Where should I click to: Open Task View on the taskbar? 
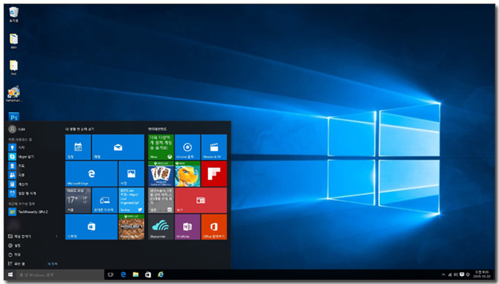click(x=110, y=275)
